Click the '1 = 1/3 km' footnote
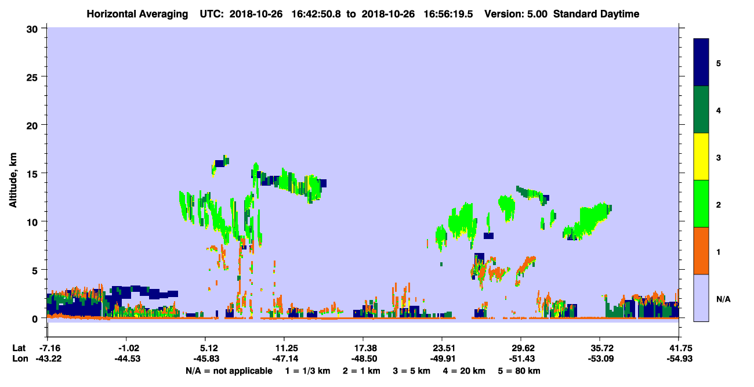This screenshot has height=387, width=754. pyautogui.click(x=307, y=371)
